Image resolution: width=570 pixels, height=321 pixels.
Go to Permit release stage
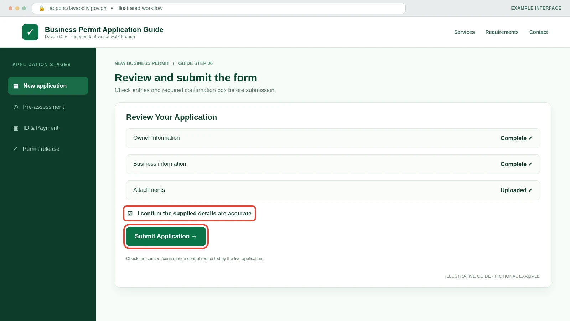point(48,149)
